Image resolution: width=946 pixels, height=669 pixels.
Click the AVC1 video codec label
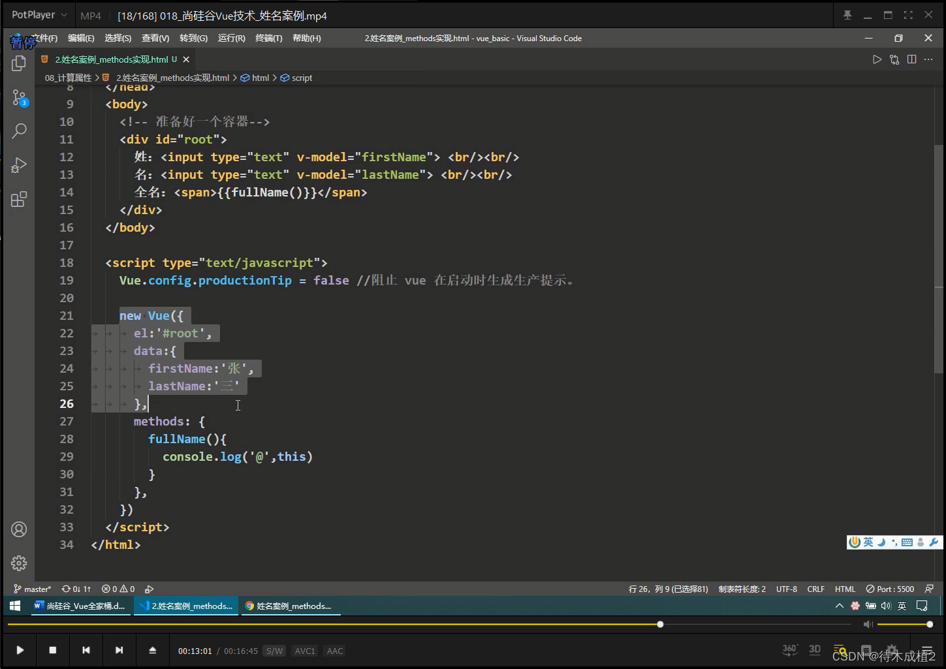point(305,651)
